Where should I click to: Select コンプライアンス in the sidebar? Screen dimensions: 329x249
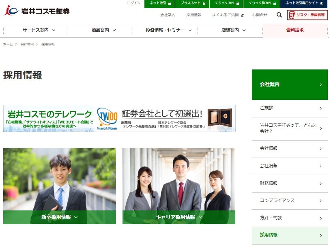pos(290,201)
